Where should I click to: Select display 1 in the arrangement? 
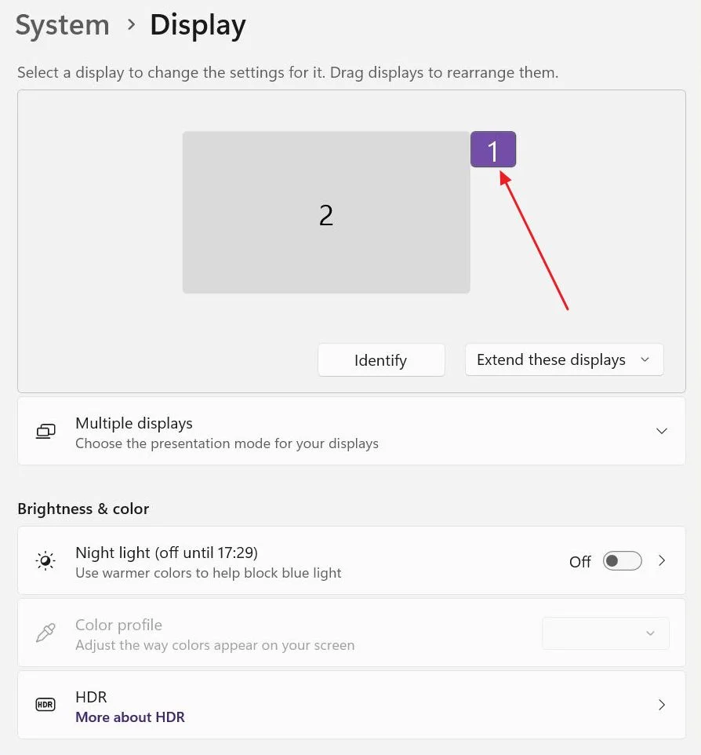pos(493,149)
